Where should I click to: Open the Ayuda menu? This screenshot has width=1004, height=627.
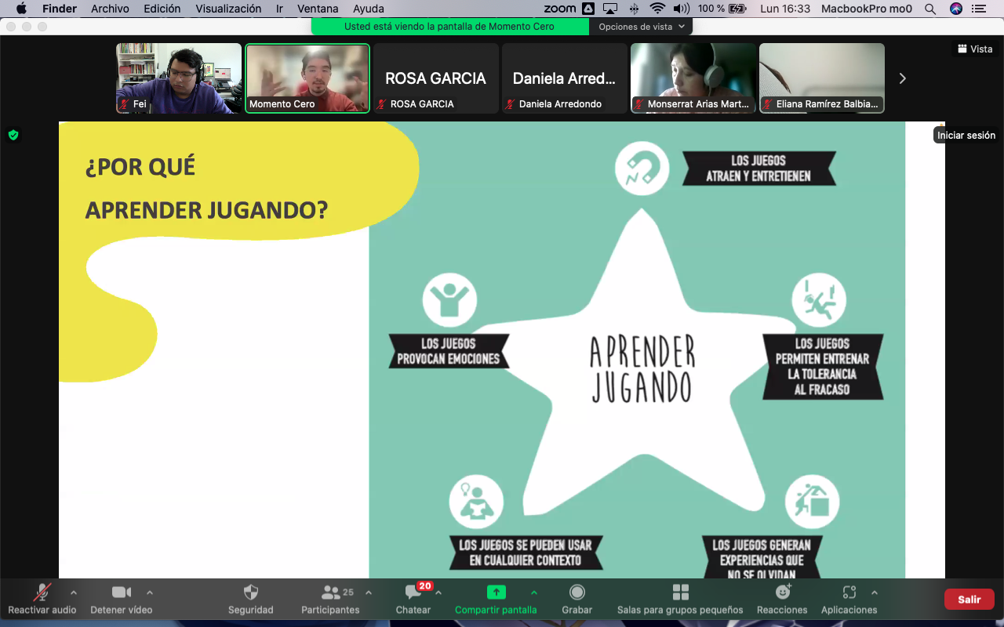pyautogui.click(x=369, y=9)
